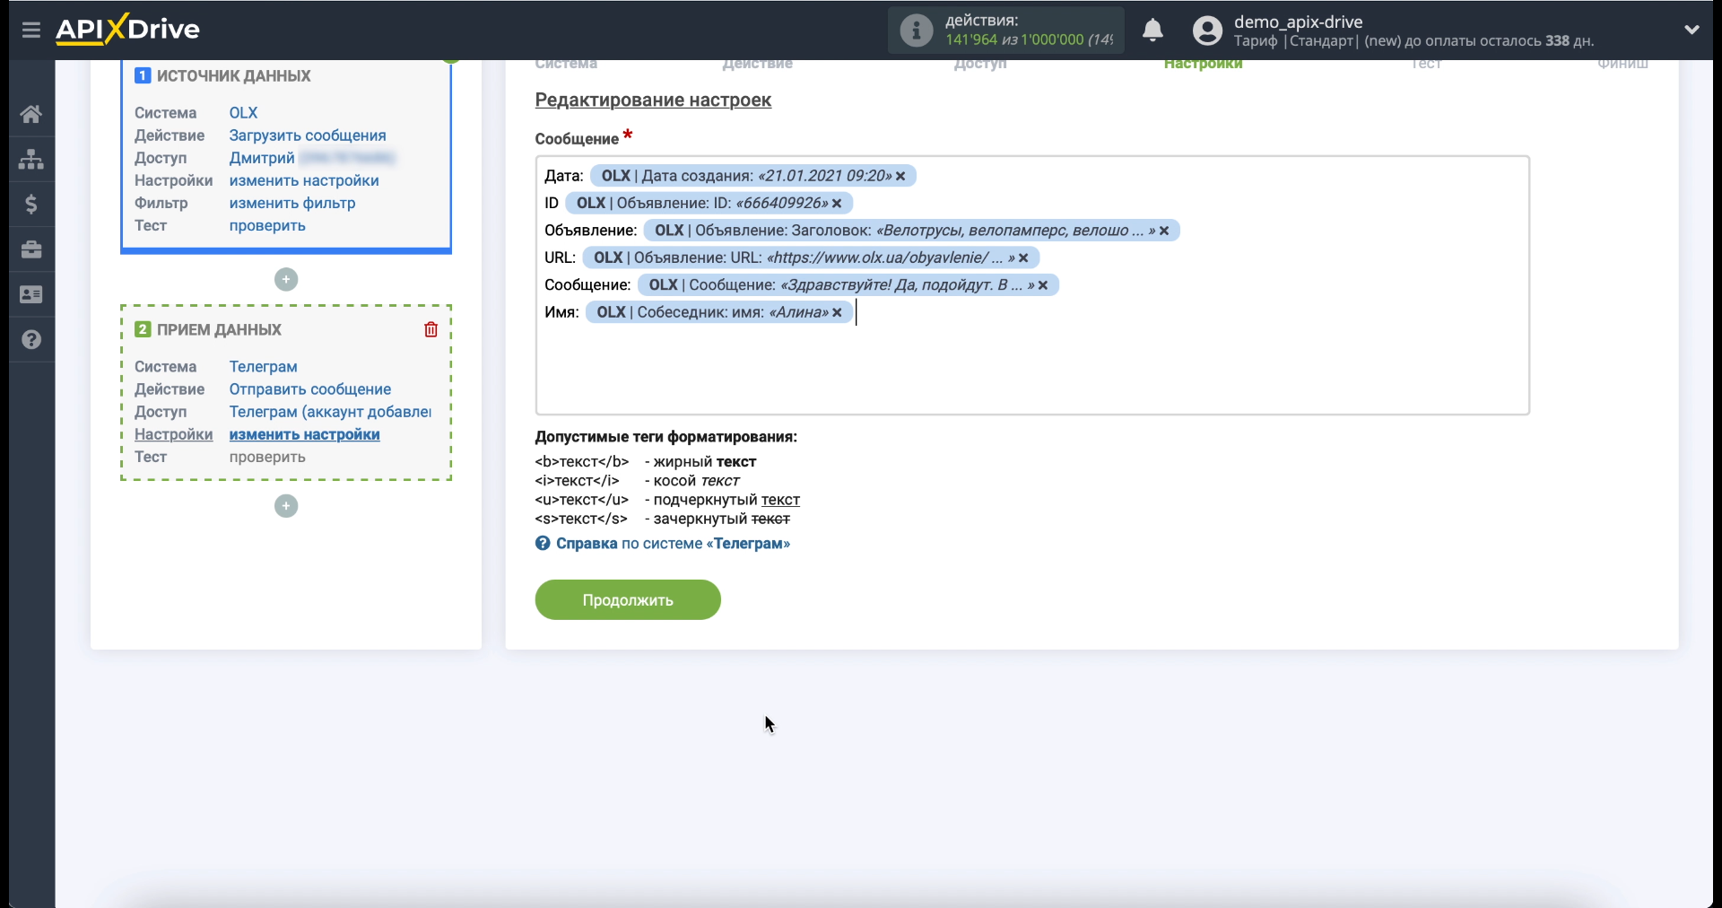1722x908 pixels.
Task: Click the ИСТОЧНИК ДАННЫХ block header
Action: pyautogui.click(x=233, y=76)
